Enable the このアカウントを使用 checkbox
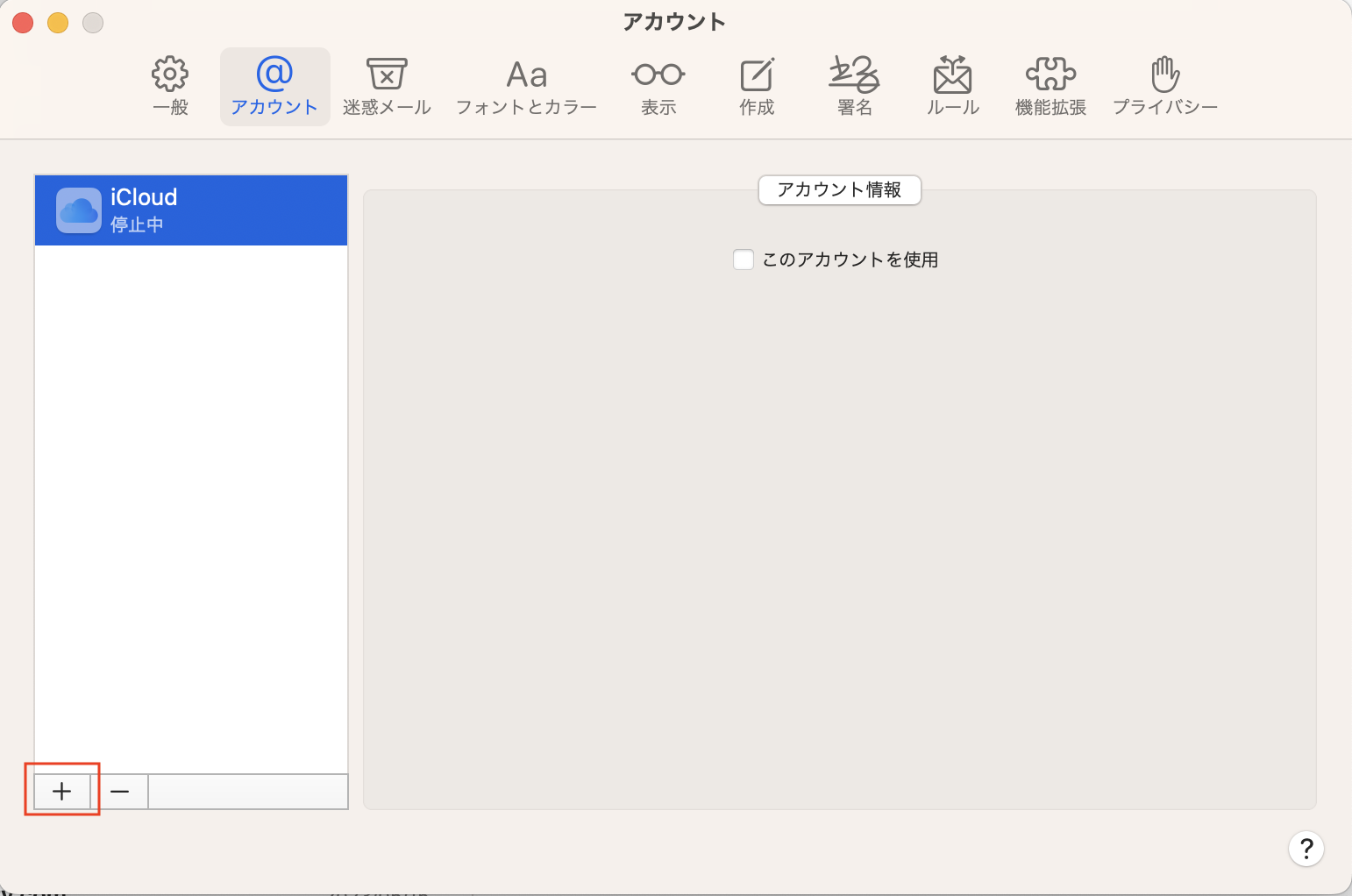Image resolution: width=1352 pixels, height=896 pixels. point(744,260)
